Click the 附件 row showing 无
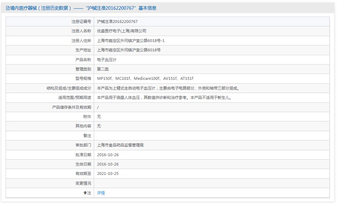The width and height of the screenshot is (340, 203). pos(99,117)
